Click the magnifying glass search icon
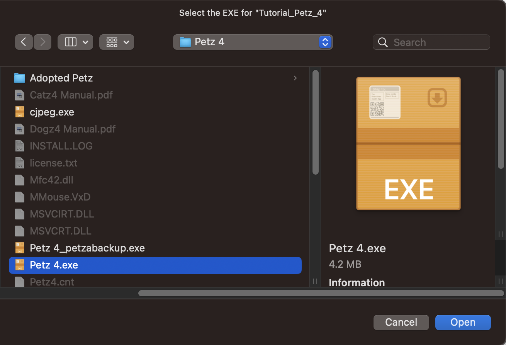Viewport: 506px width, 345px height. [383, 42]
